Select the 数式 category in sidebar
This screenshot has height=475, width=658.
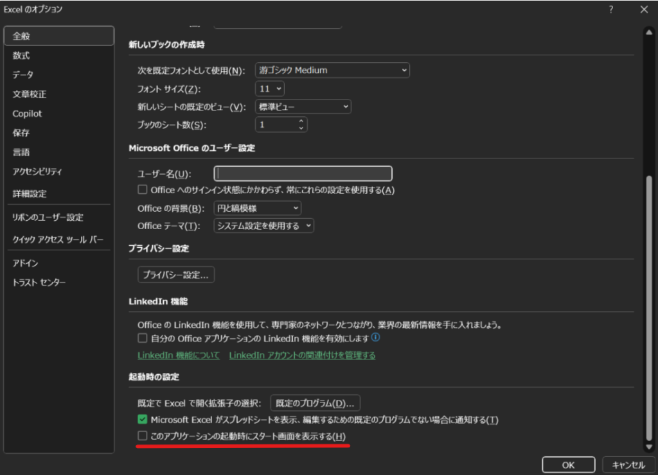[x=21, y=56]
